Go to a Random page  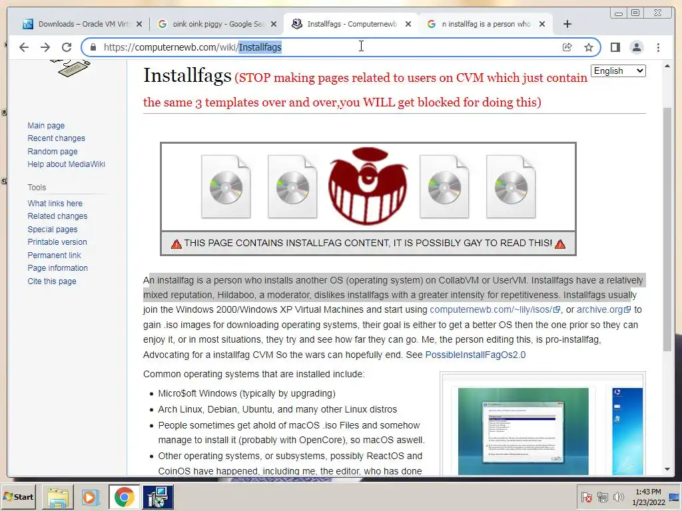53,151
